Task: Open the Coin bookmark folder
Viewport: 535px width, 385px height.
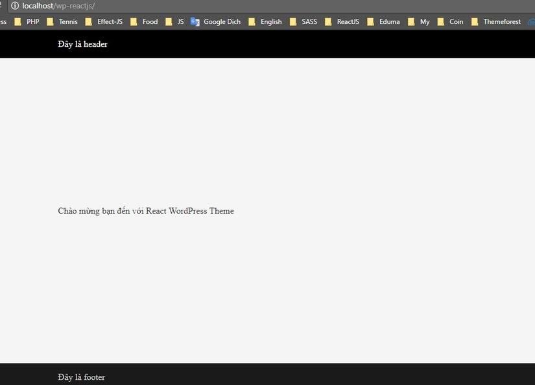Action: [x=451, y=21]
